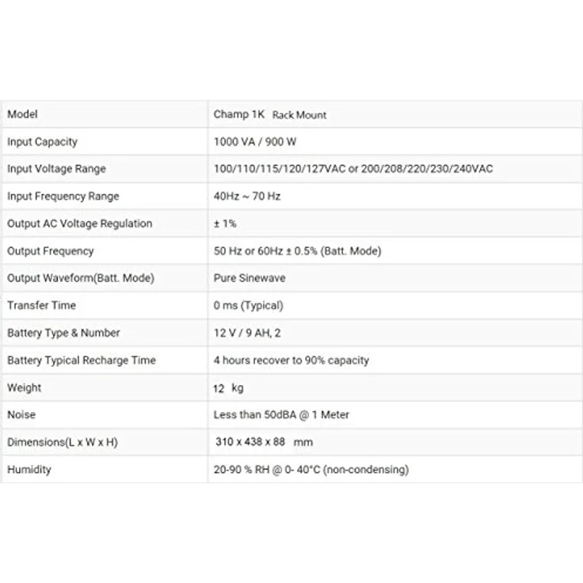The height and width of the screenshot is (583, 583).
Task: Select the 1000 VA / 900 W value
Action: click(255, 142)
